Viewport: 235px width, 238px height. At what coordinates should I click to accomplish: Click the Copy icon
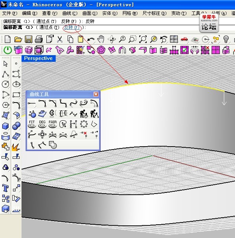pos(70,39)
